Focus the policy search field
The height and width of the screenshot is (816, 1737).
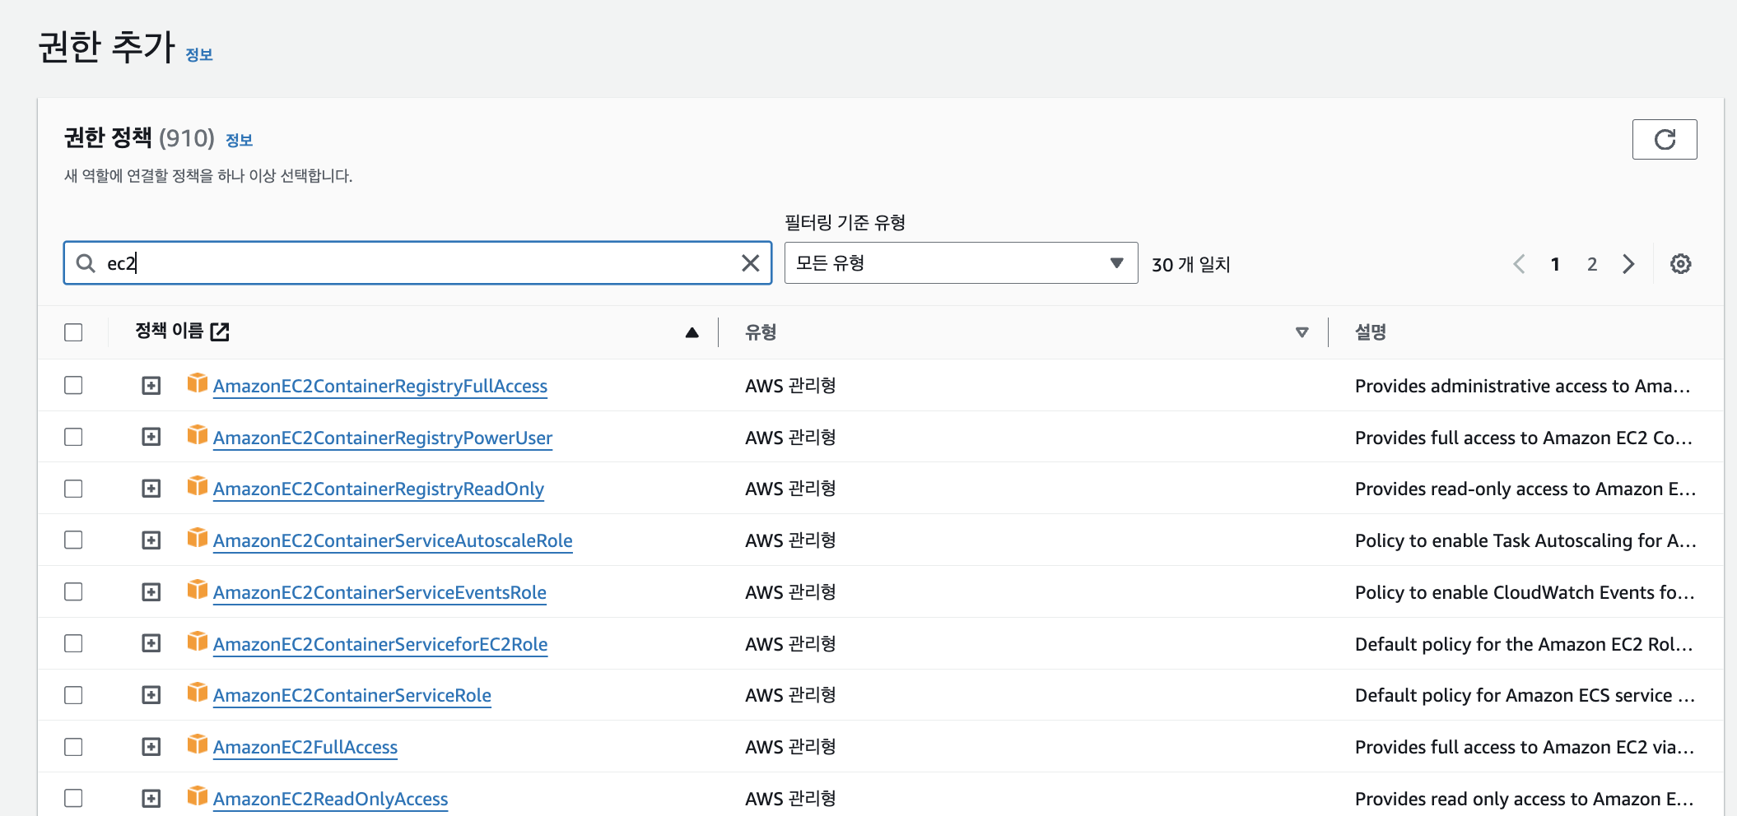[417, 263]
